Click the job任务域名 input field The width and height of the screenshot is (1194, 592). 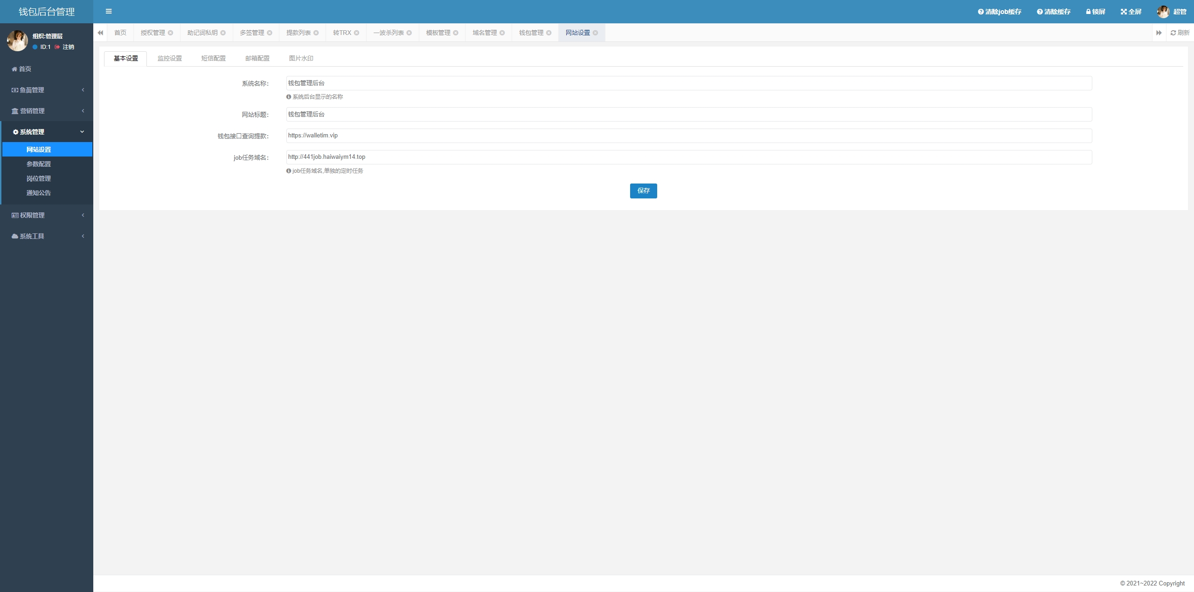[x=689, y=157]
